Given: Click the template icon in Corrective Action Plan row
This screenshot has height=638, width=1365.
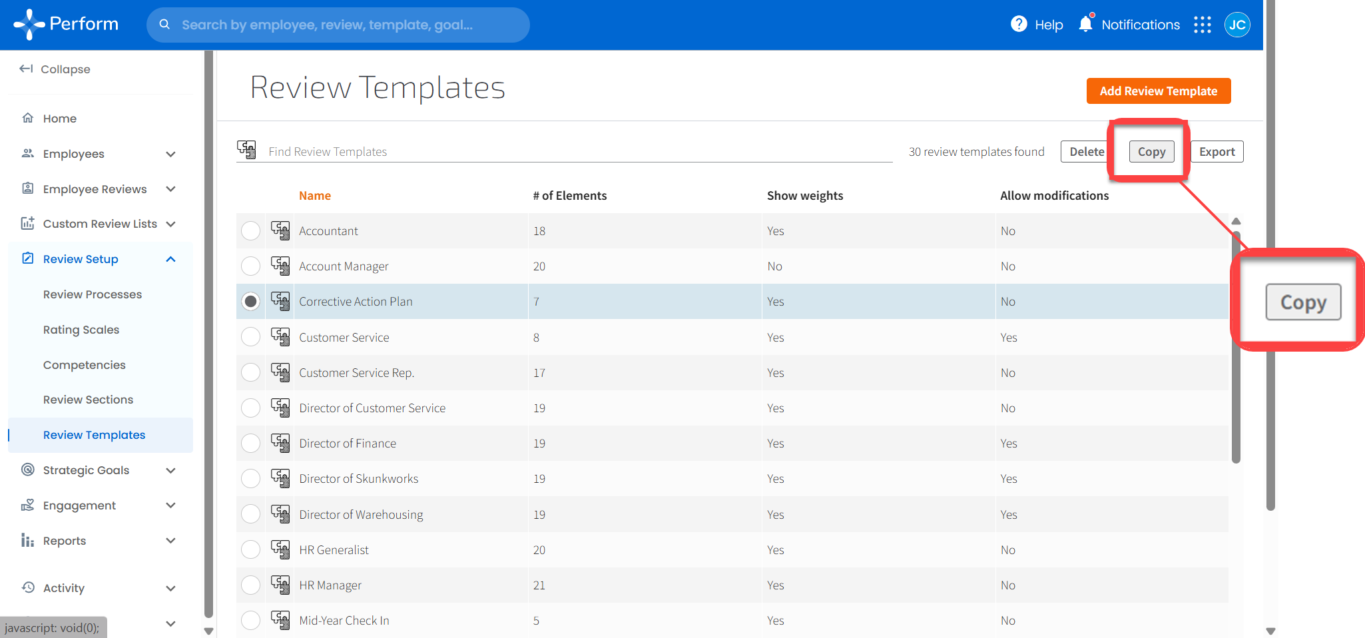Looking at the screenshot, I should 280,301.
